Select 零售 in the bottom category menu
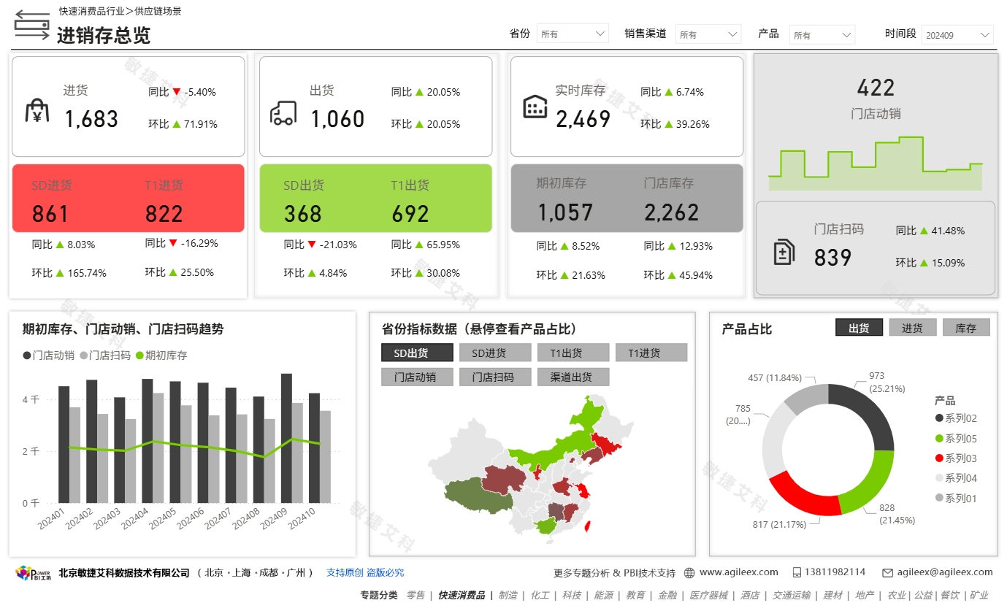Image resolution: width=1007 pixels, height=611 pixels. pyautogui.click(x=415, y=595)
